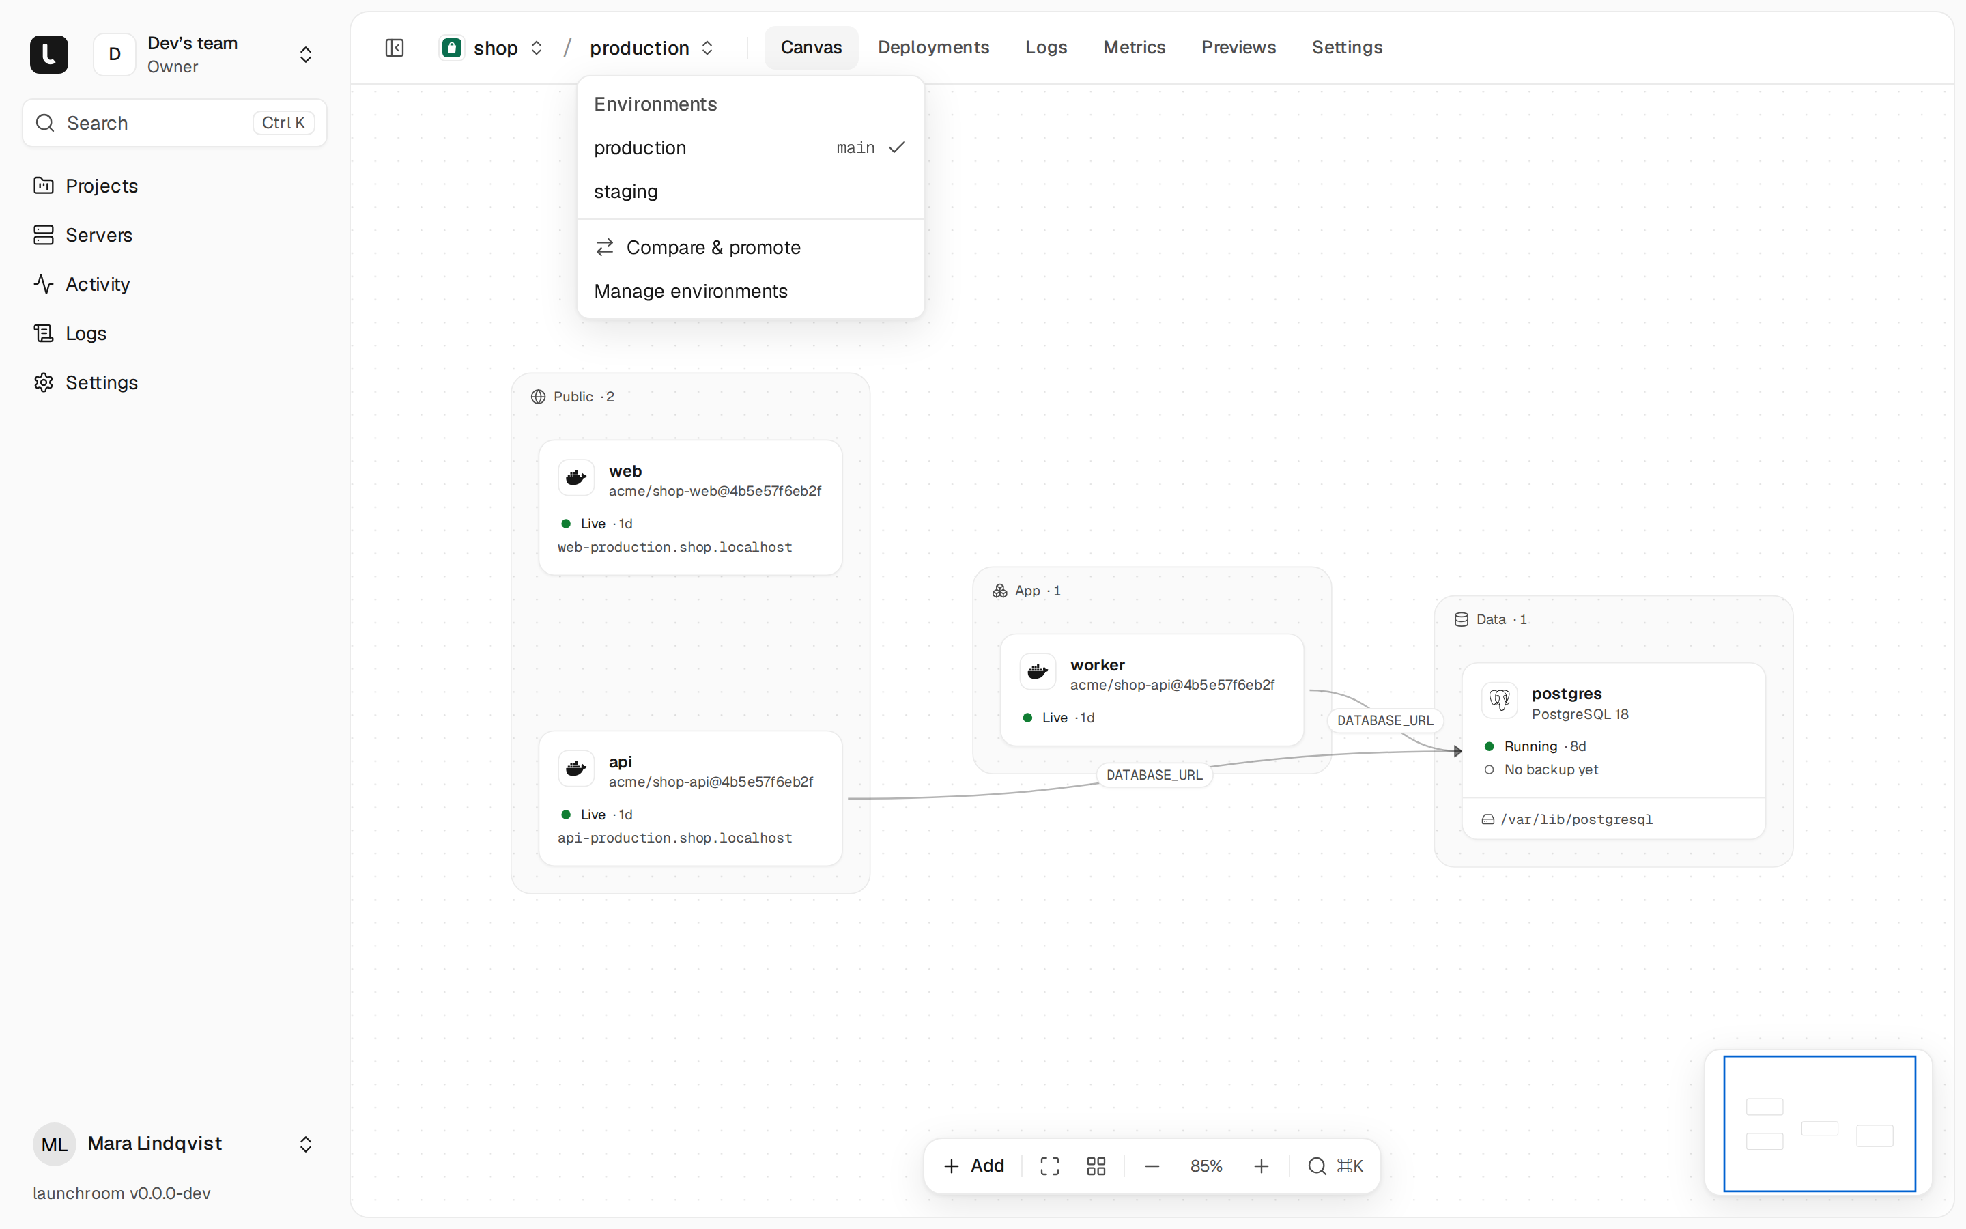
Task: Switch to the Deployments tab
Action: 932,48
